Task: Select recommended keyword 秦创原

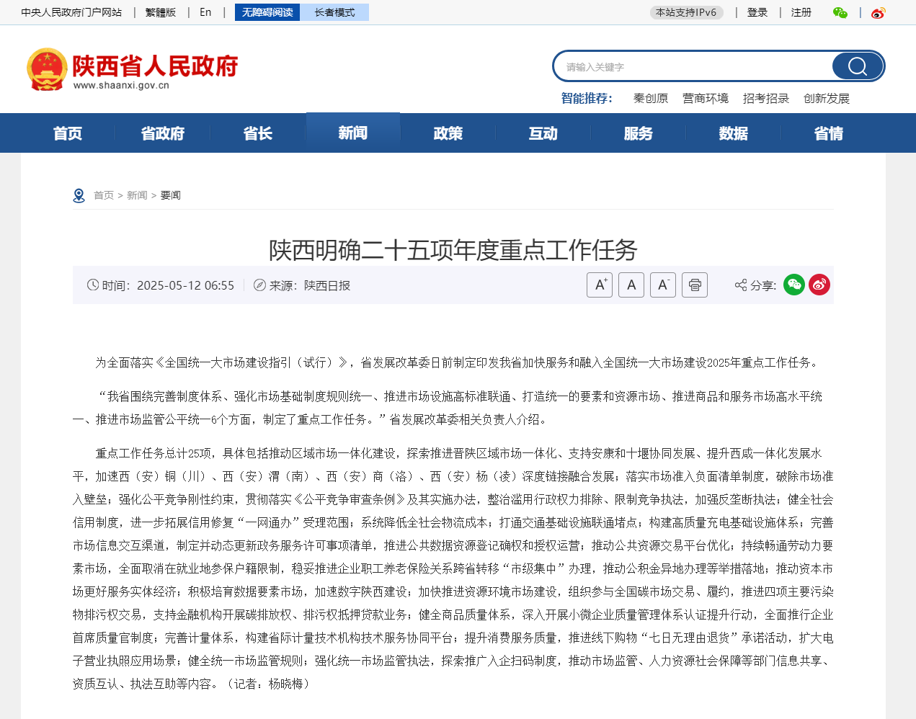Action: pos(651,99)
